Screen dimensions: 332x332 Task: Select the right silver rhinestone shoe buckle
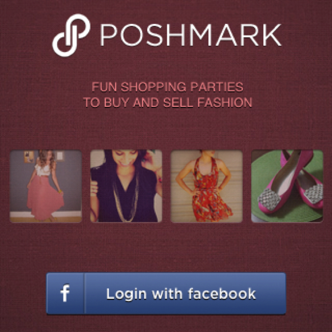click(x=313, y=193)
